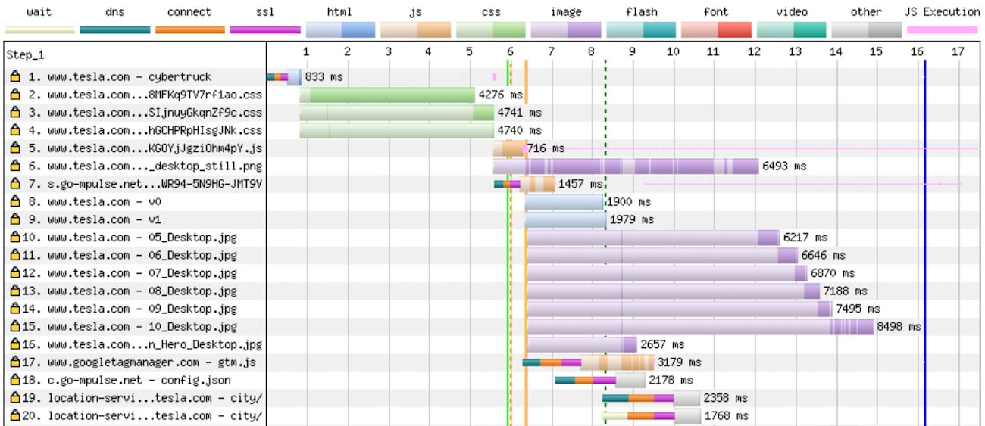Click the wait legend color bar

tap(40, 30)
